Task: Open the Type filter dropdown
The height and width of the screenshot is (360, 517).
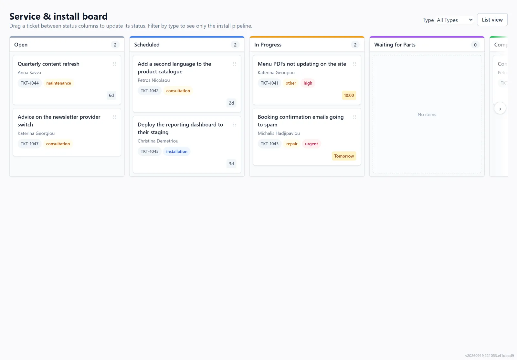Action: [455, 20]
